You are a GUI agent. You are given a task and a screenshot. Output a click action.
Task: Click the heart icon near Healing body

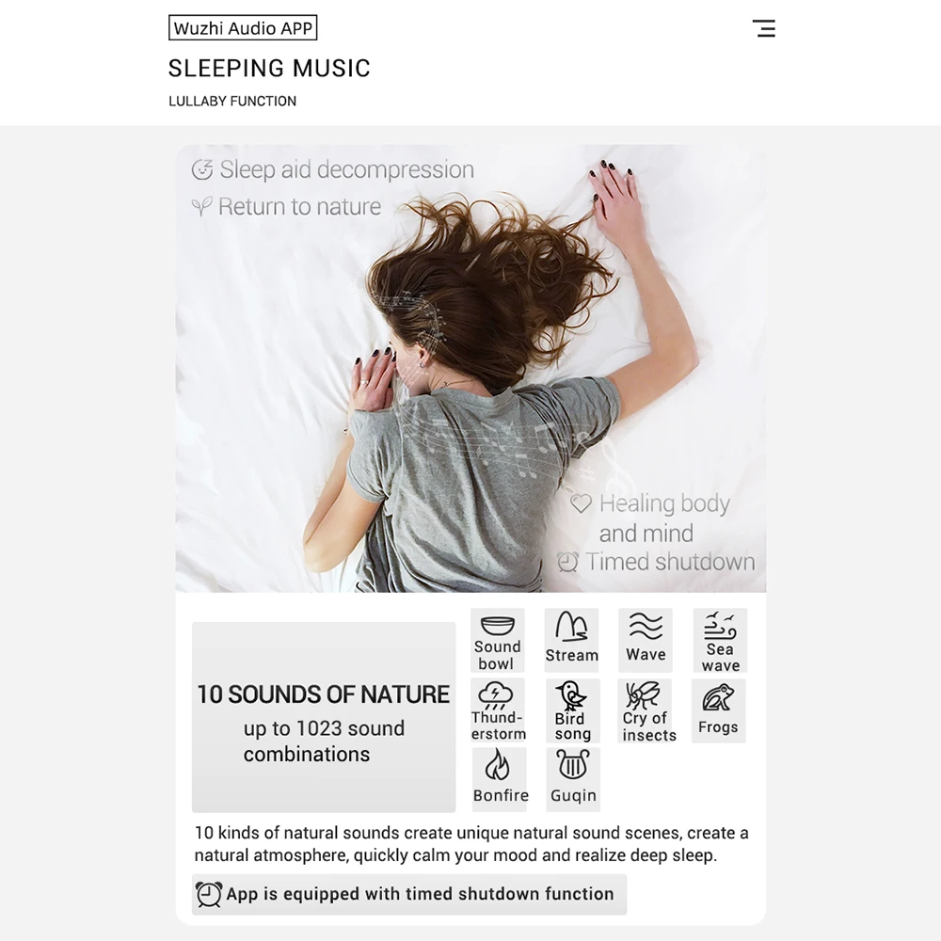581,502
